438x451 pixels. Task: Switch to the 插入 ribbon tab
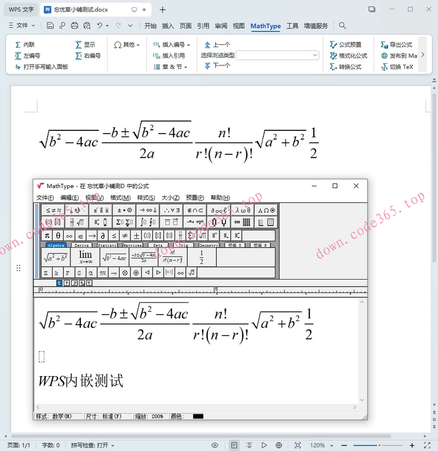(168, 26)
